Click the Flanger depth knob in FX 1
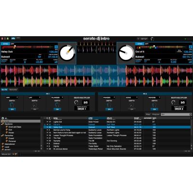The height and width of the screenshot is (193, 193). click(57, 105)
